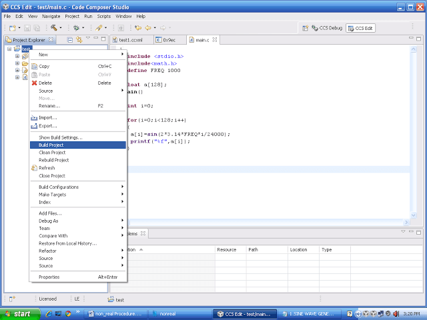
Task: Open dropdown arrow next to New toolbar icon
Action: (19, 28)
